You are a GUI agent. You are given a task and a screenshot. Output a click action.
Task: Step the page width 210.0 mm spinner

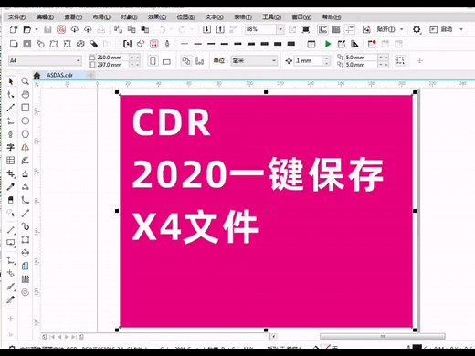pyautogui.click(x=134, y=58)
